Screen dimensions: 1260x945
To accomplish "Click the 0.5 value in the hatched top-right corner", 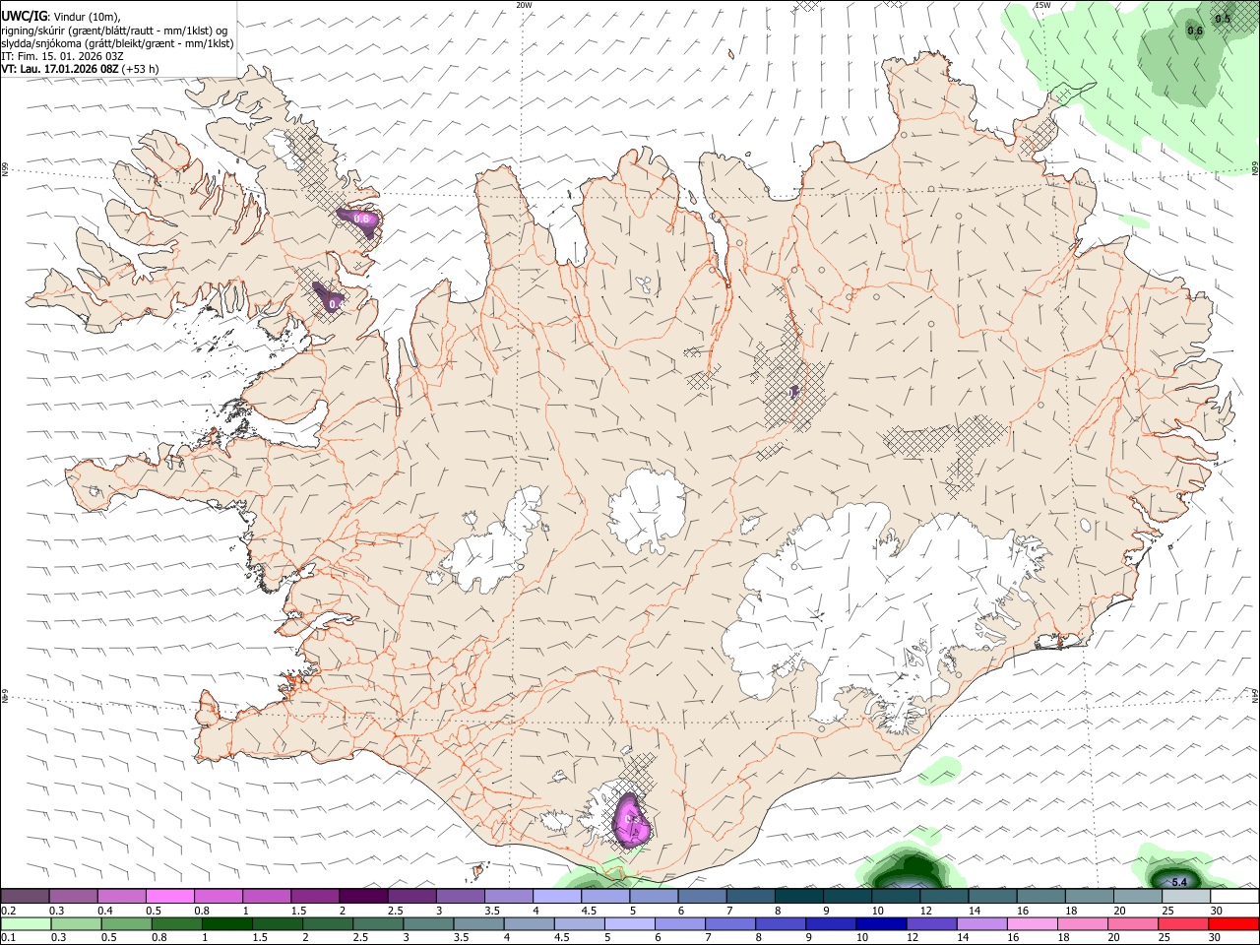I will pyautogui.click(x=1223, y=18).
